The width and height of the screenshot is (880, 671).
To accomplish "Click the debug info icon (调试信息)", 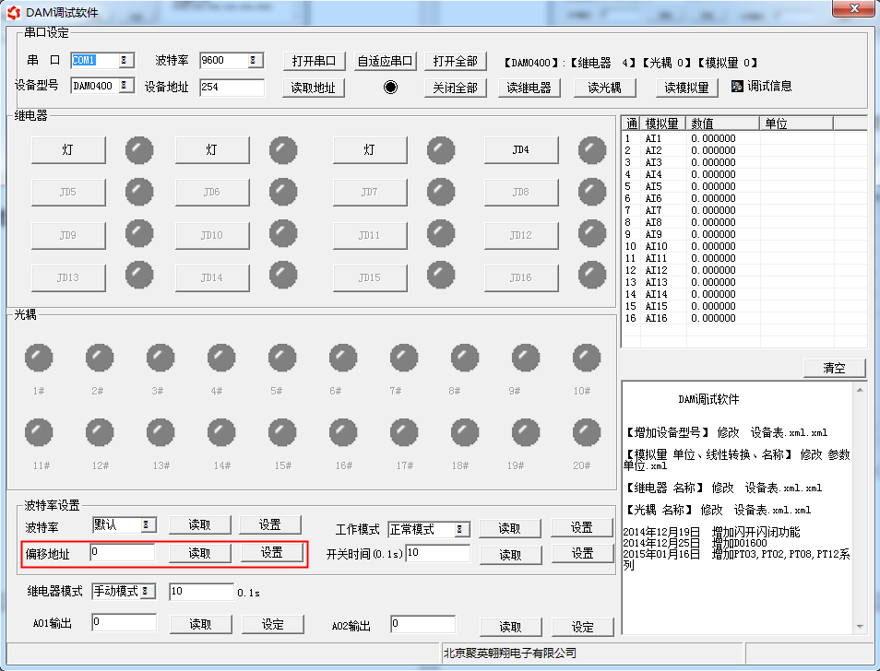I will (737, 86).
